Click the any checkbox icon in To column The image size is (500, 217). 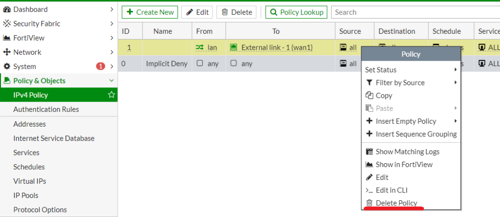[x=233, y=63]
